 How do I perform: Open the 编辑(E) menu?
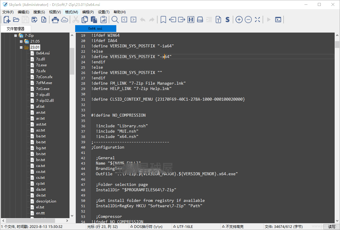23,12
